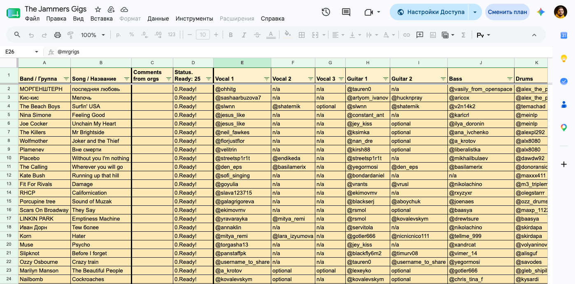Open the Данные menu

(x=158, y=19)
